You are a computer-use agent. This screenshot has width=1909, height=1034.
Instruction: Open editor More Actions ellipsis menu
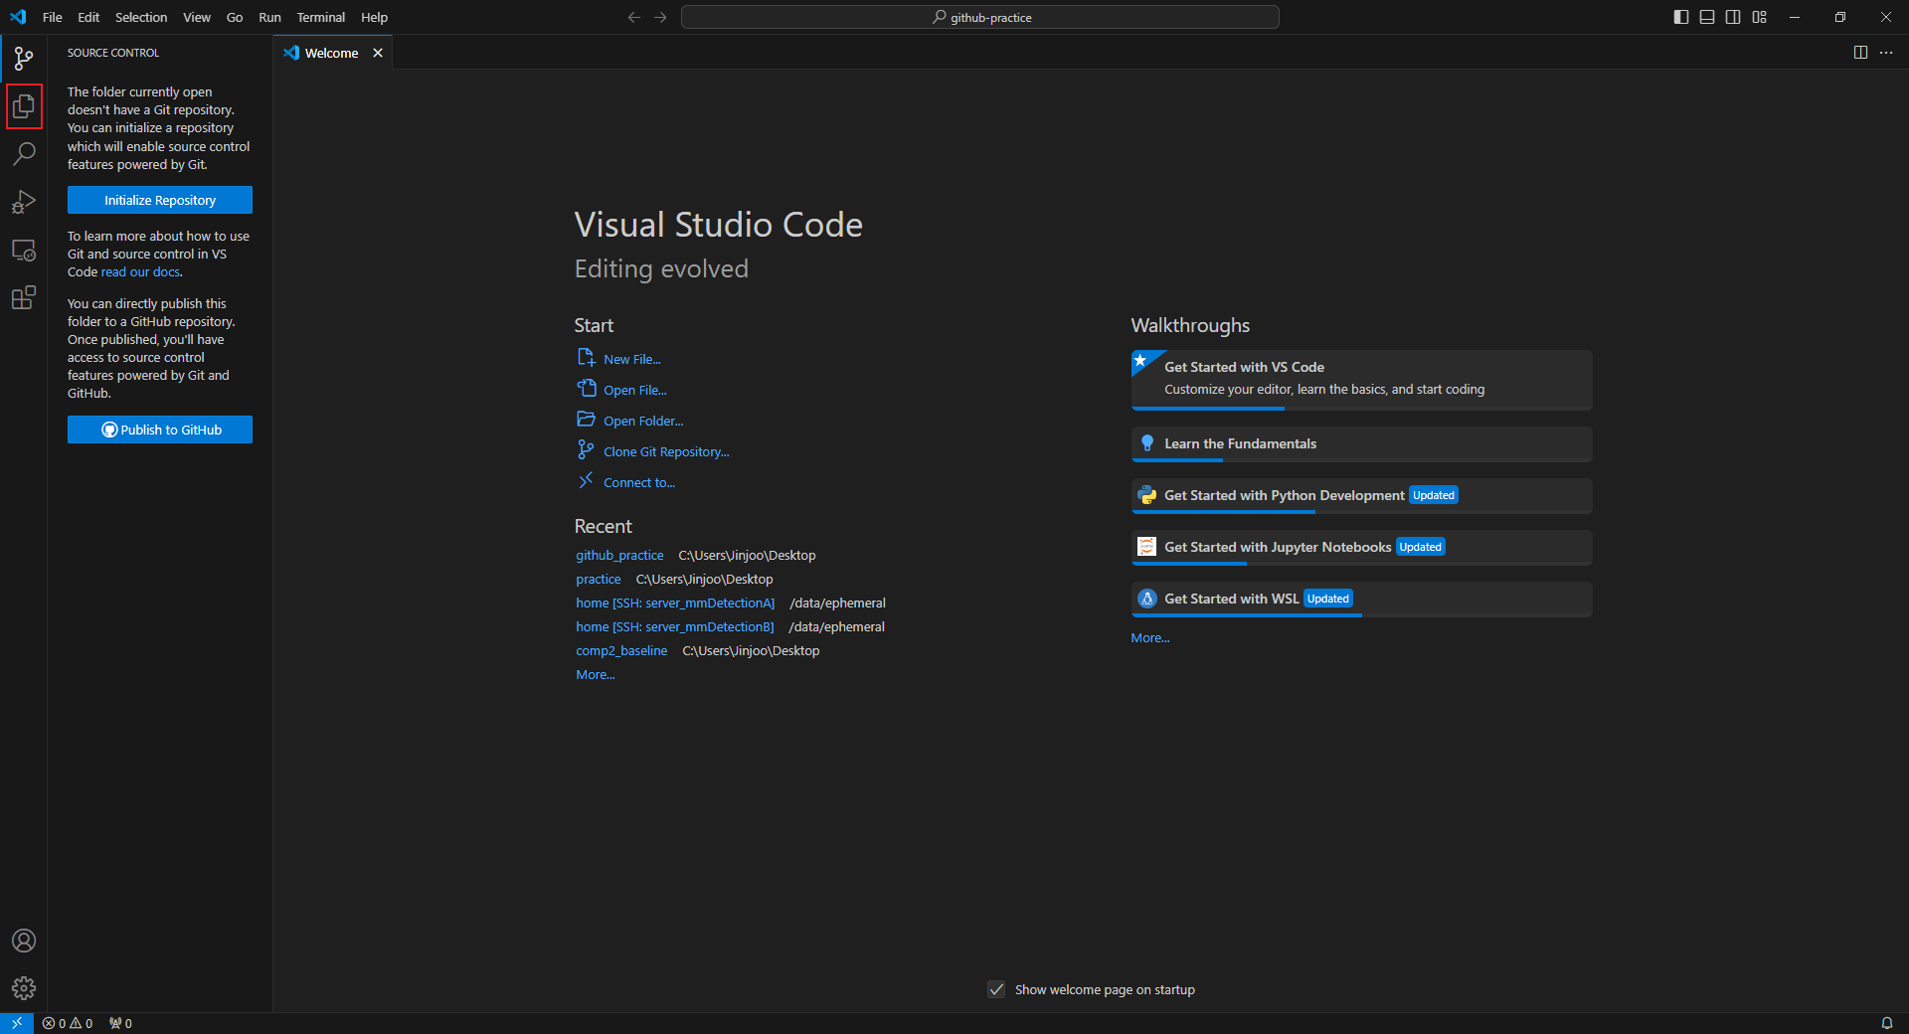coord(1886,53)
